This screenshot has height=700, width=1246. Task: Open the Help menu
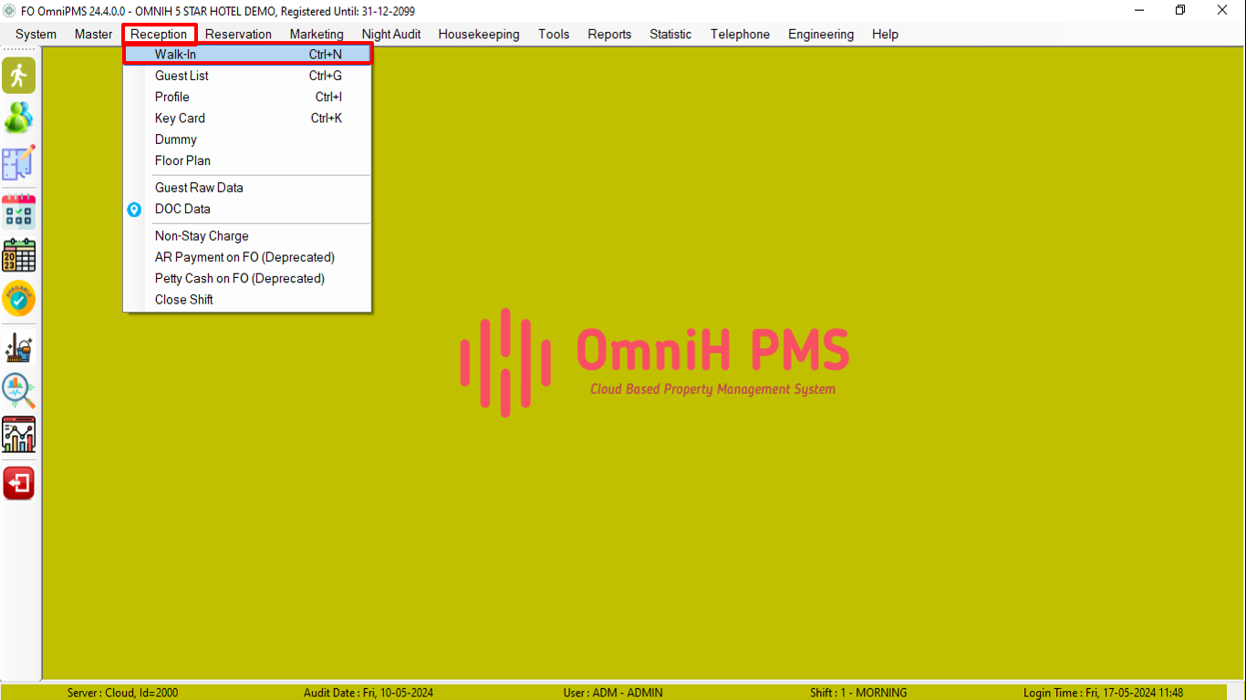[885, 35]
